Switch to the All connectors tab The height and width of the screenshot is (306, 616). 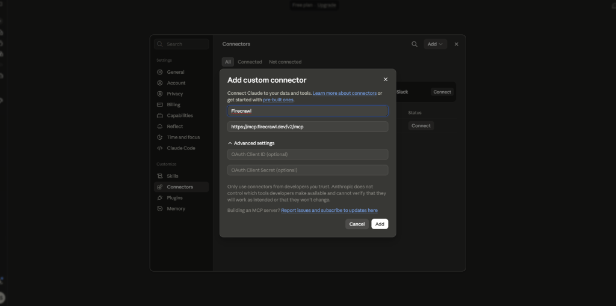228,62
